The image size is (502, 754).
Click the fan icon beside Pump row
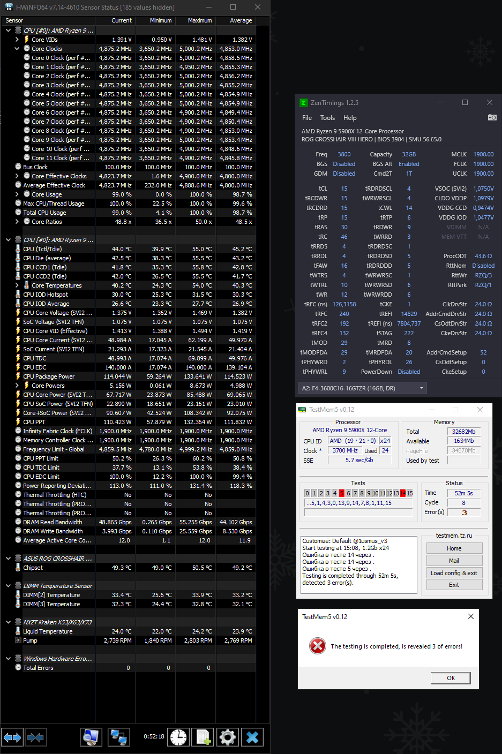point(18,640)
